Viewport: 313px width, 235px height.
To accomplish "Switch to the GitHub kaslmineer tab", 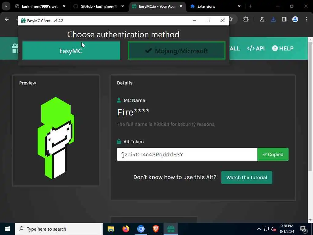I will 98,6.
